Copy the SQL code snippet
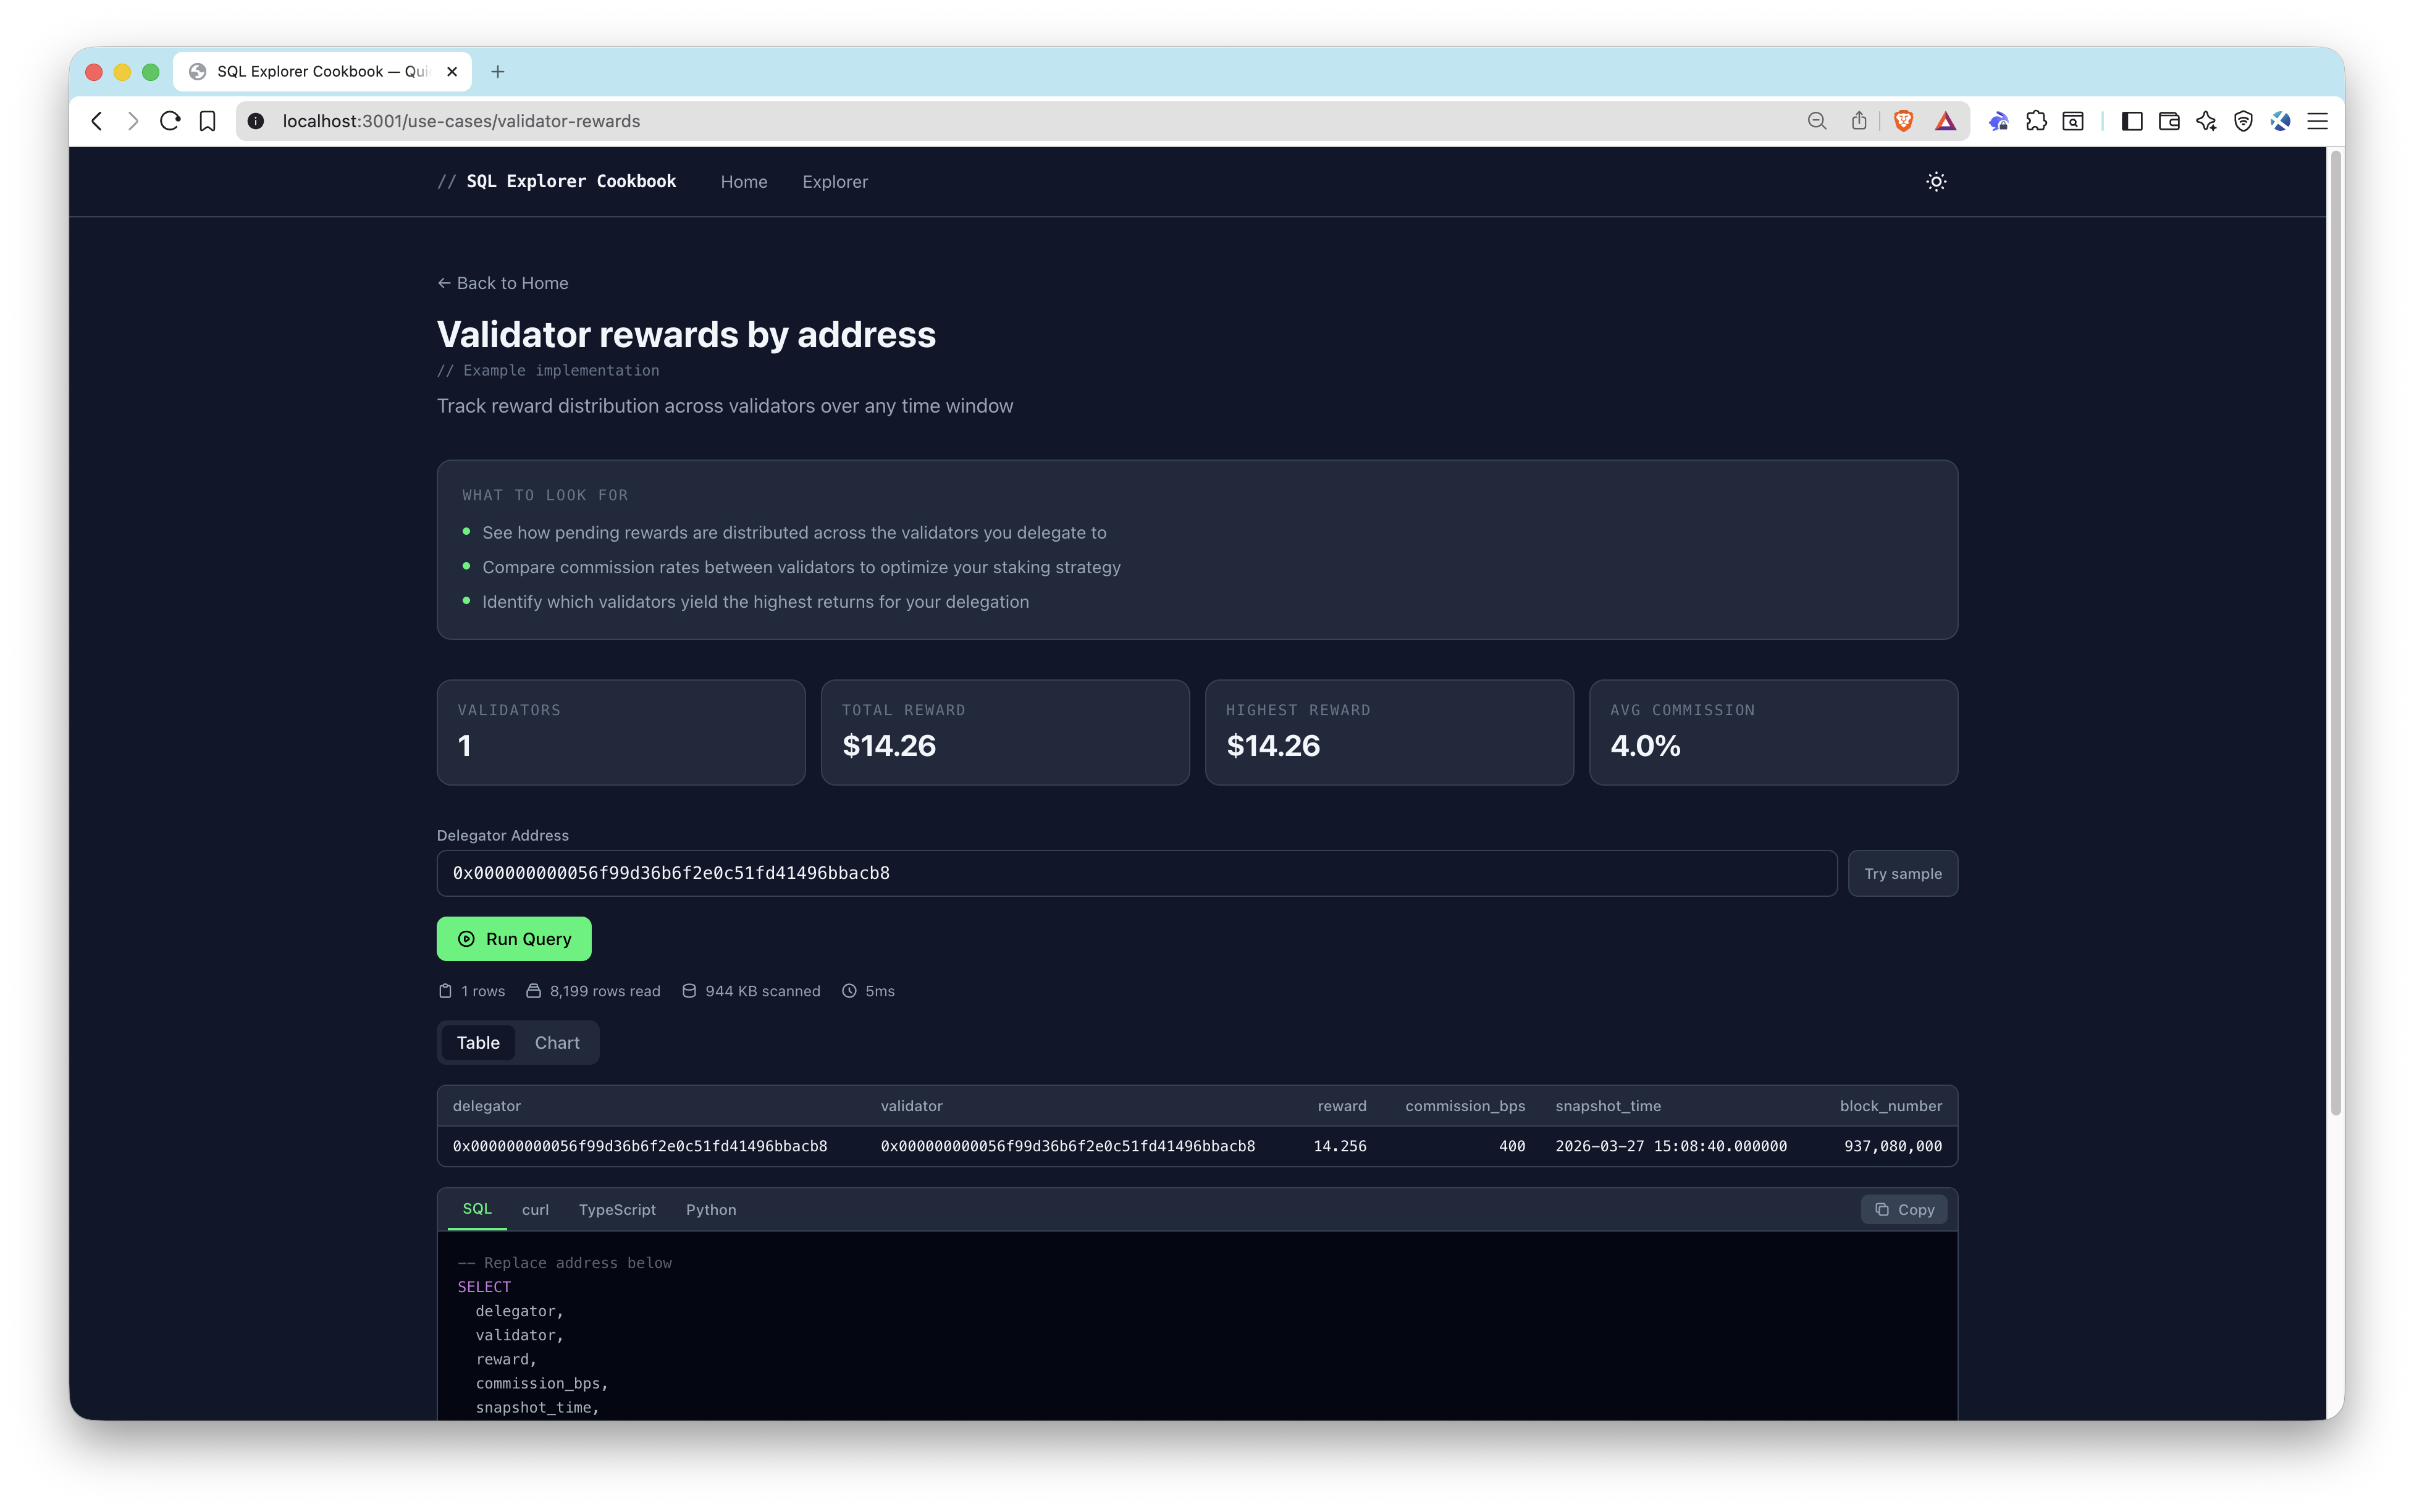Viewport: 2414px width, 1512px height. tap(1903, 1209)
